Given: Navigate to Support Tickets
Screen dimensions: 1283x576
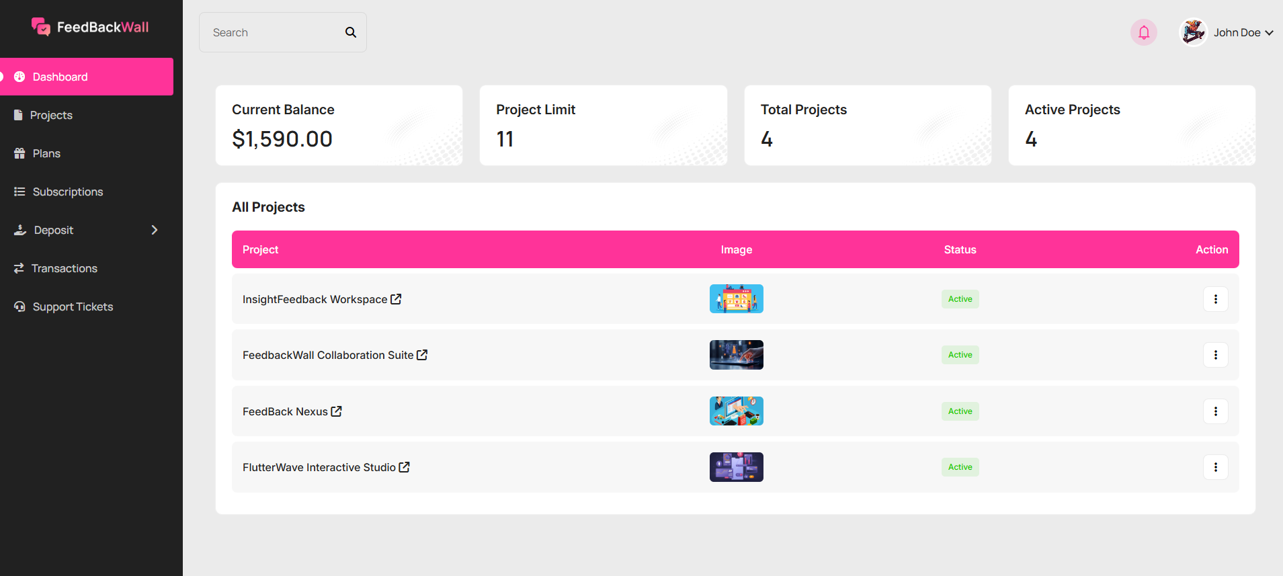Looking at the screenshot, I should (73, 306).
